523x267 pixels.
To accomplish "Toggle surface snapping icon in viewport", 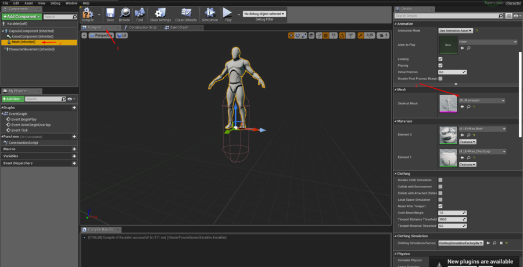I will pos(319,35).
